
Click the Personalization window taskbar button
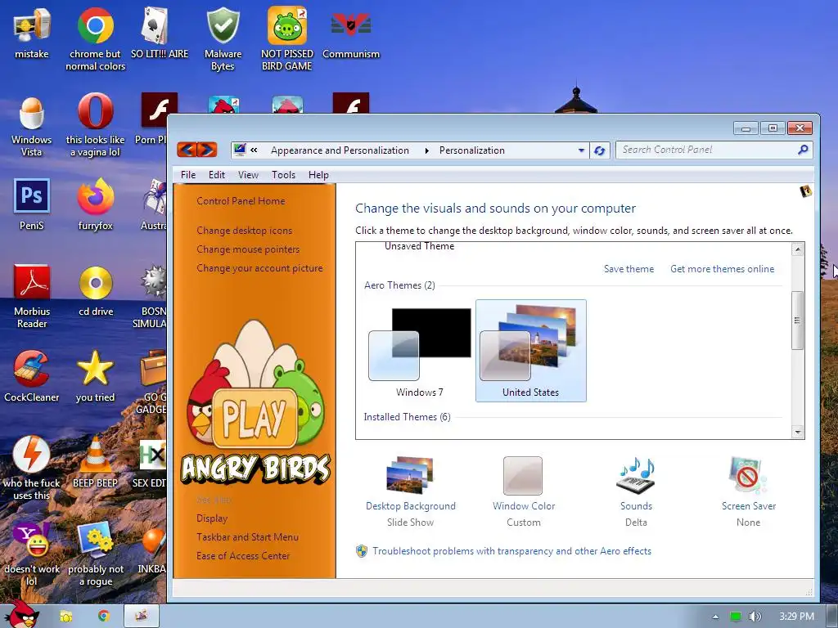tap(142, 617)
